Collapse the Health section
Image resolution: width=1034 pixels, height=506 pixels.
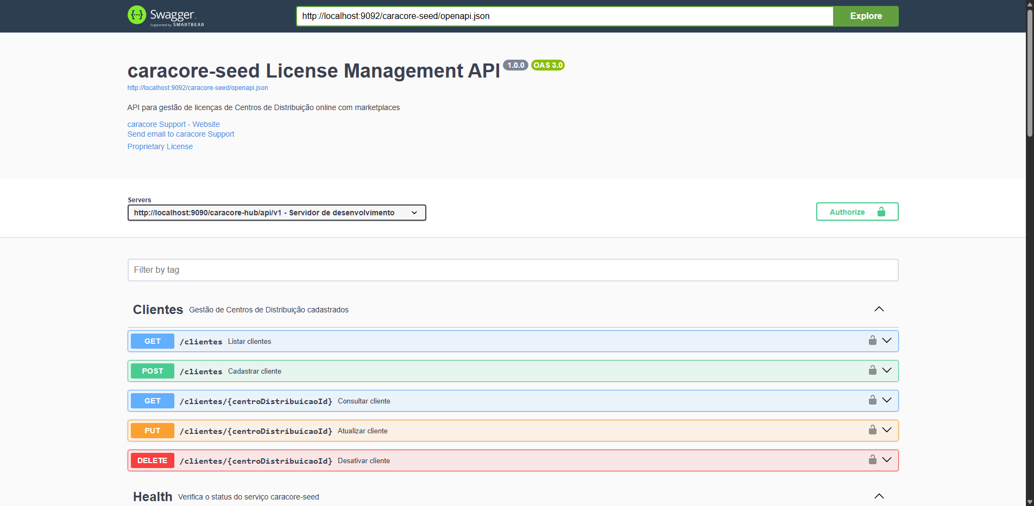click(x=879, y=496)
